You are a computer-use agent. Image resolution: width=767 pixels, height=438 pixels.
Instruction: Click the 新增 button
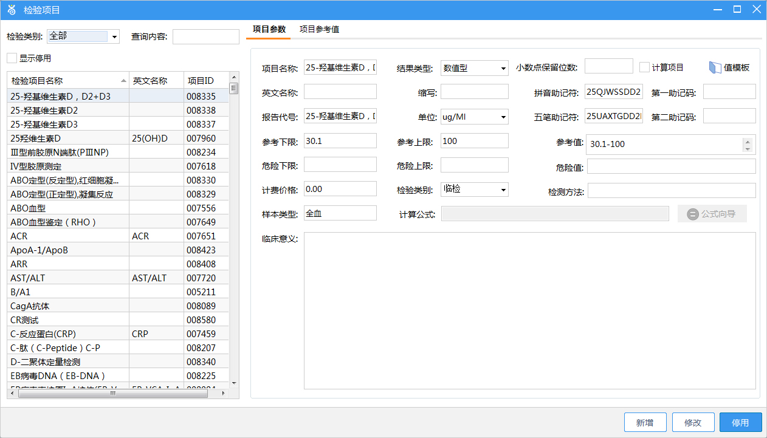pos(645,423)
